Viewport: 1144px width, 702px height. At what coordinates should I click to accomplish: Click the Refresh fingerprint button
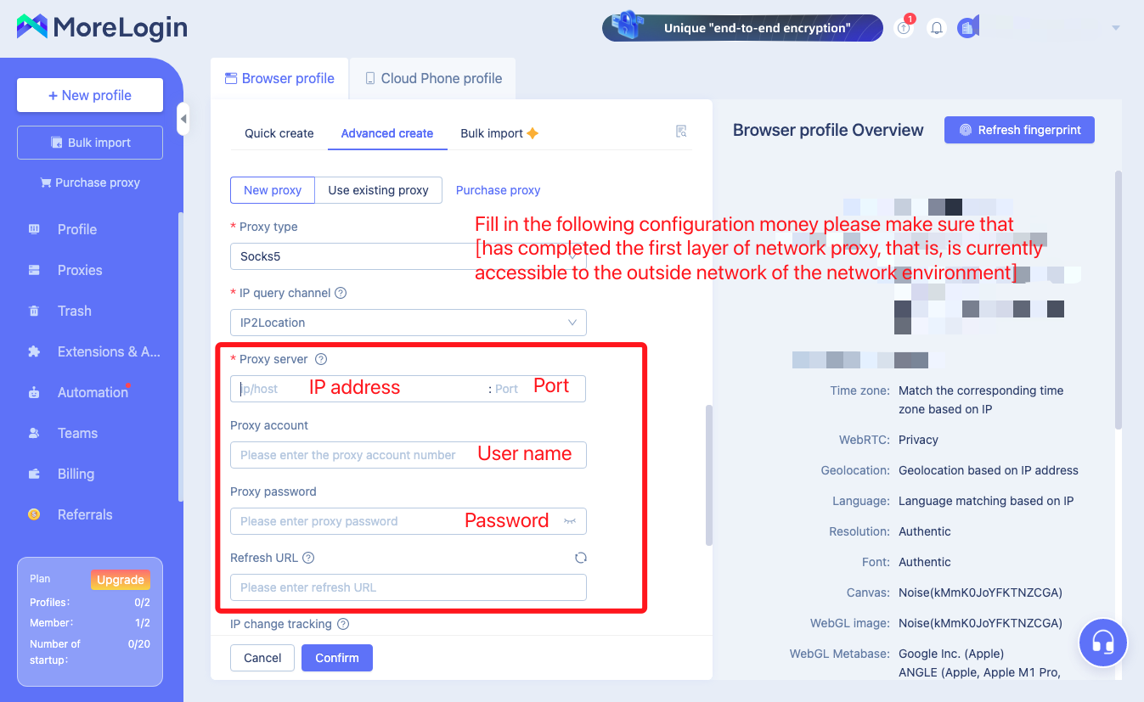(x=1020, y=130)
